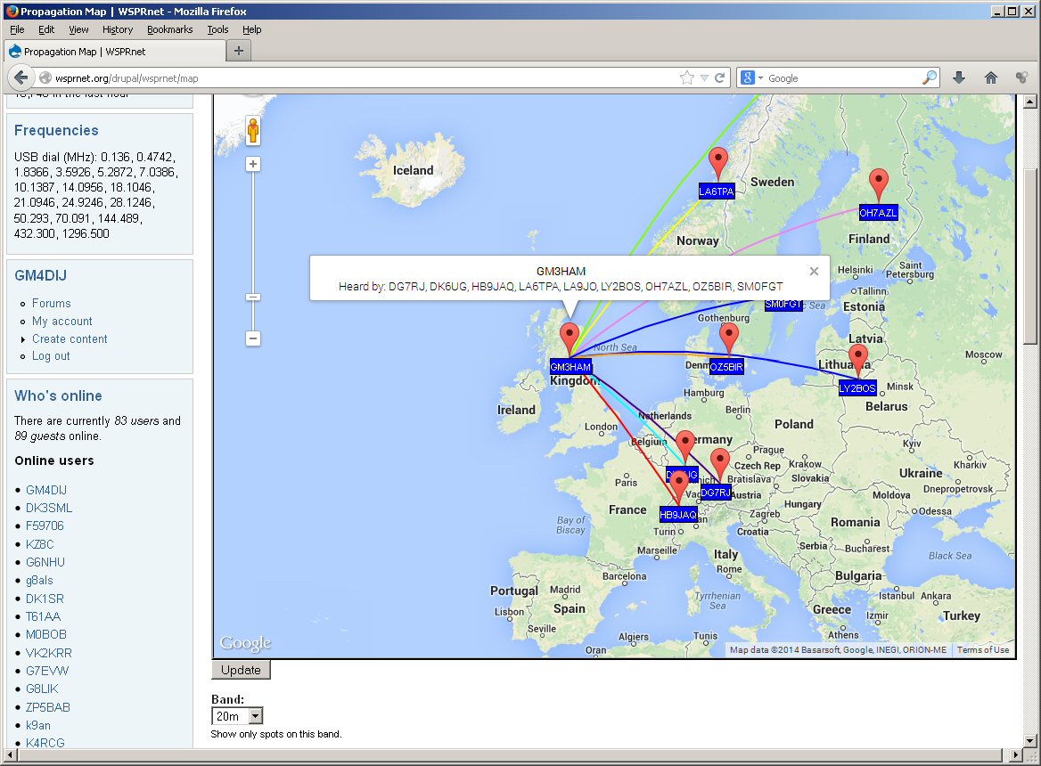Expand the Create content menu item
The width and height of the screenshot is (1041, 766).
[23, 338]
